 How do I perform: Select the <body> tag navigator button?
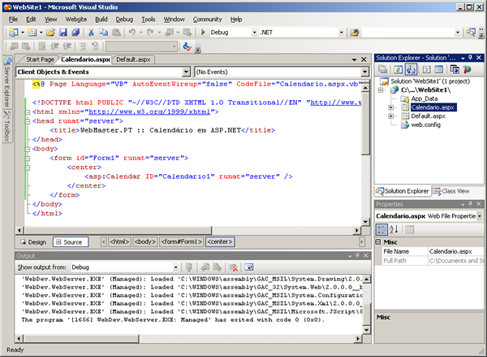tap(145, 242)
